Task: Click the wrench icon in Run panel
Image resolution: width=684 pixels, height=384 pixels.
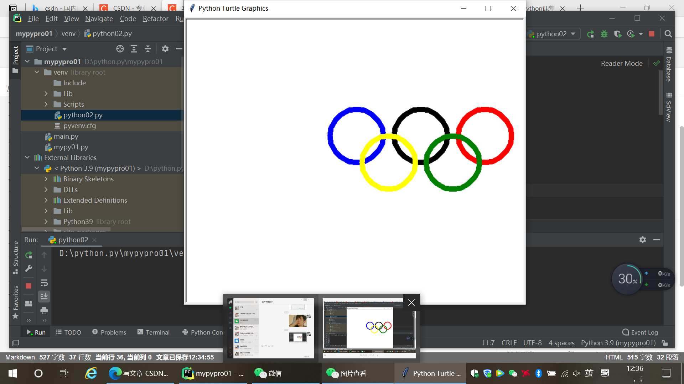Action: click(x=28, y=269)
